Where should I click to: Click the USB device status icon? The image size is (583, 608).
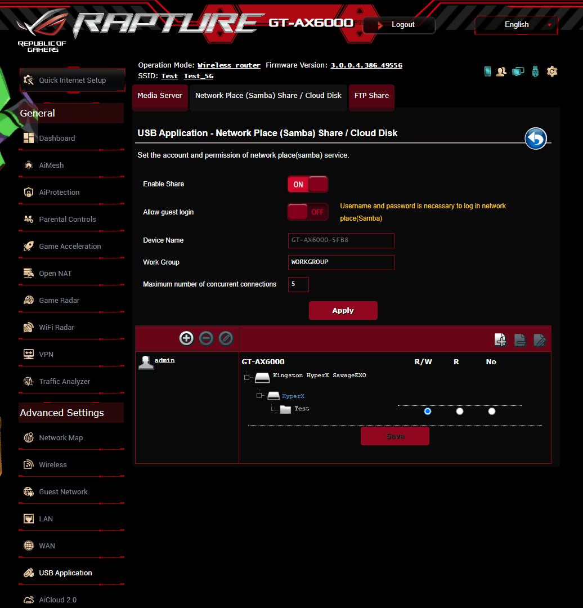(x=535, y=71)
